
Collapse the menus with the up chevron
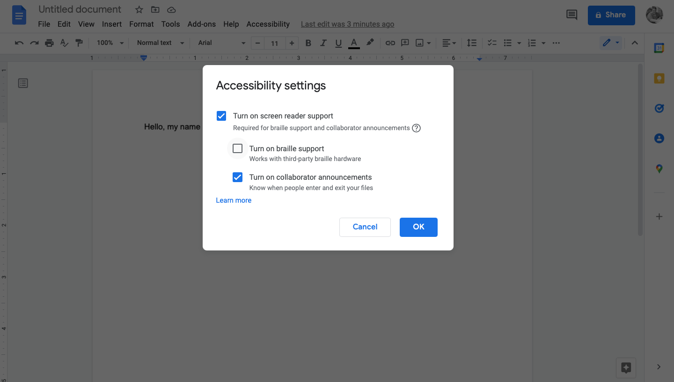(x=635, y=43)
